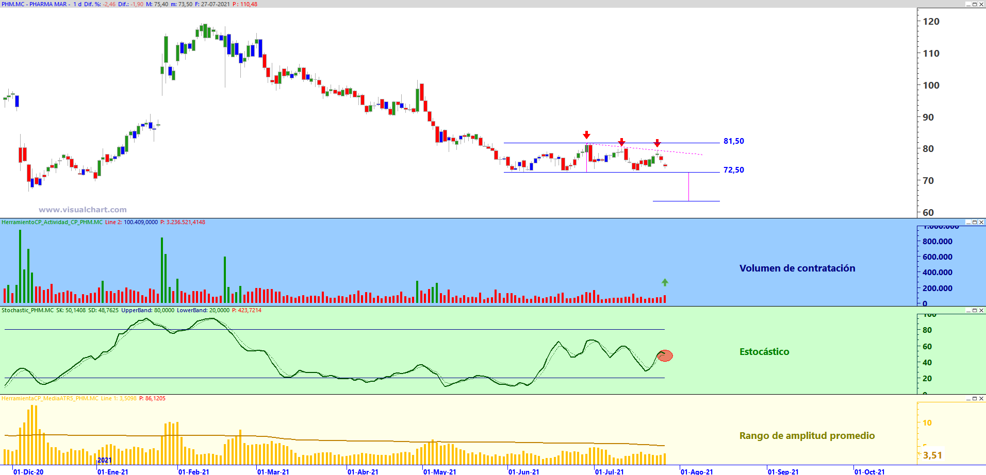Viewport: 986px width, 475px height.
Task: Click the 01-Jul-21 date on the time axis
Action: 610,472
